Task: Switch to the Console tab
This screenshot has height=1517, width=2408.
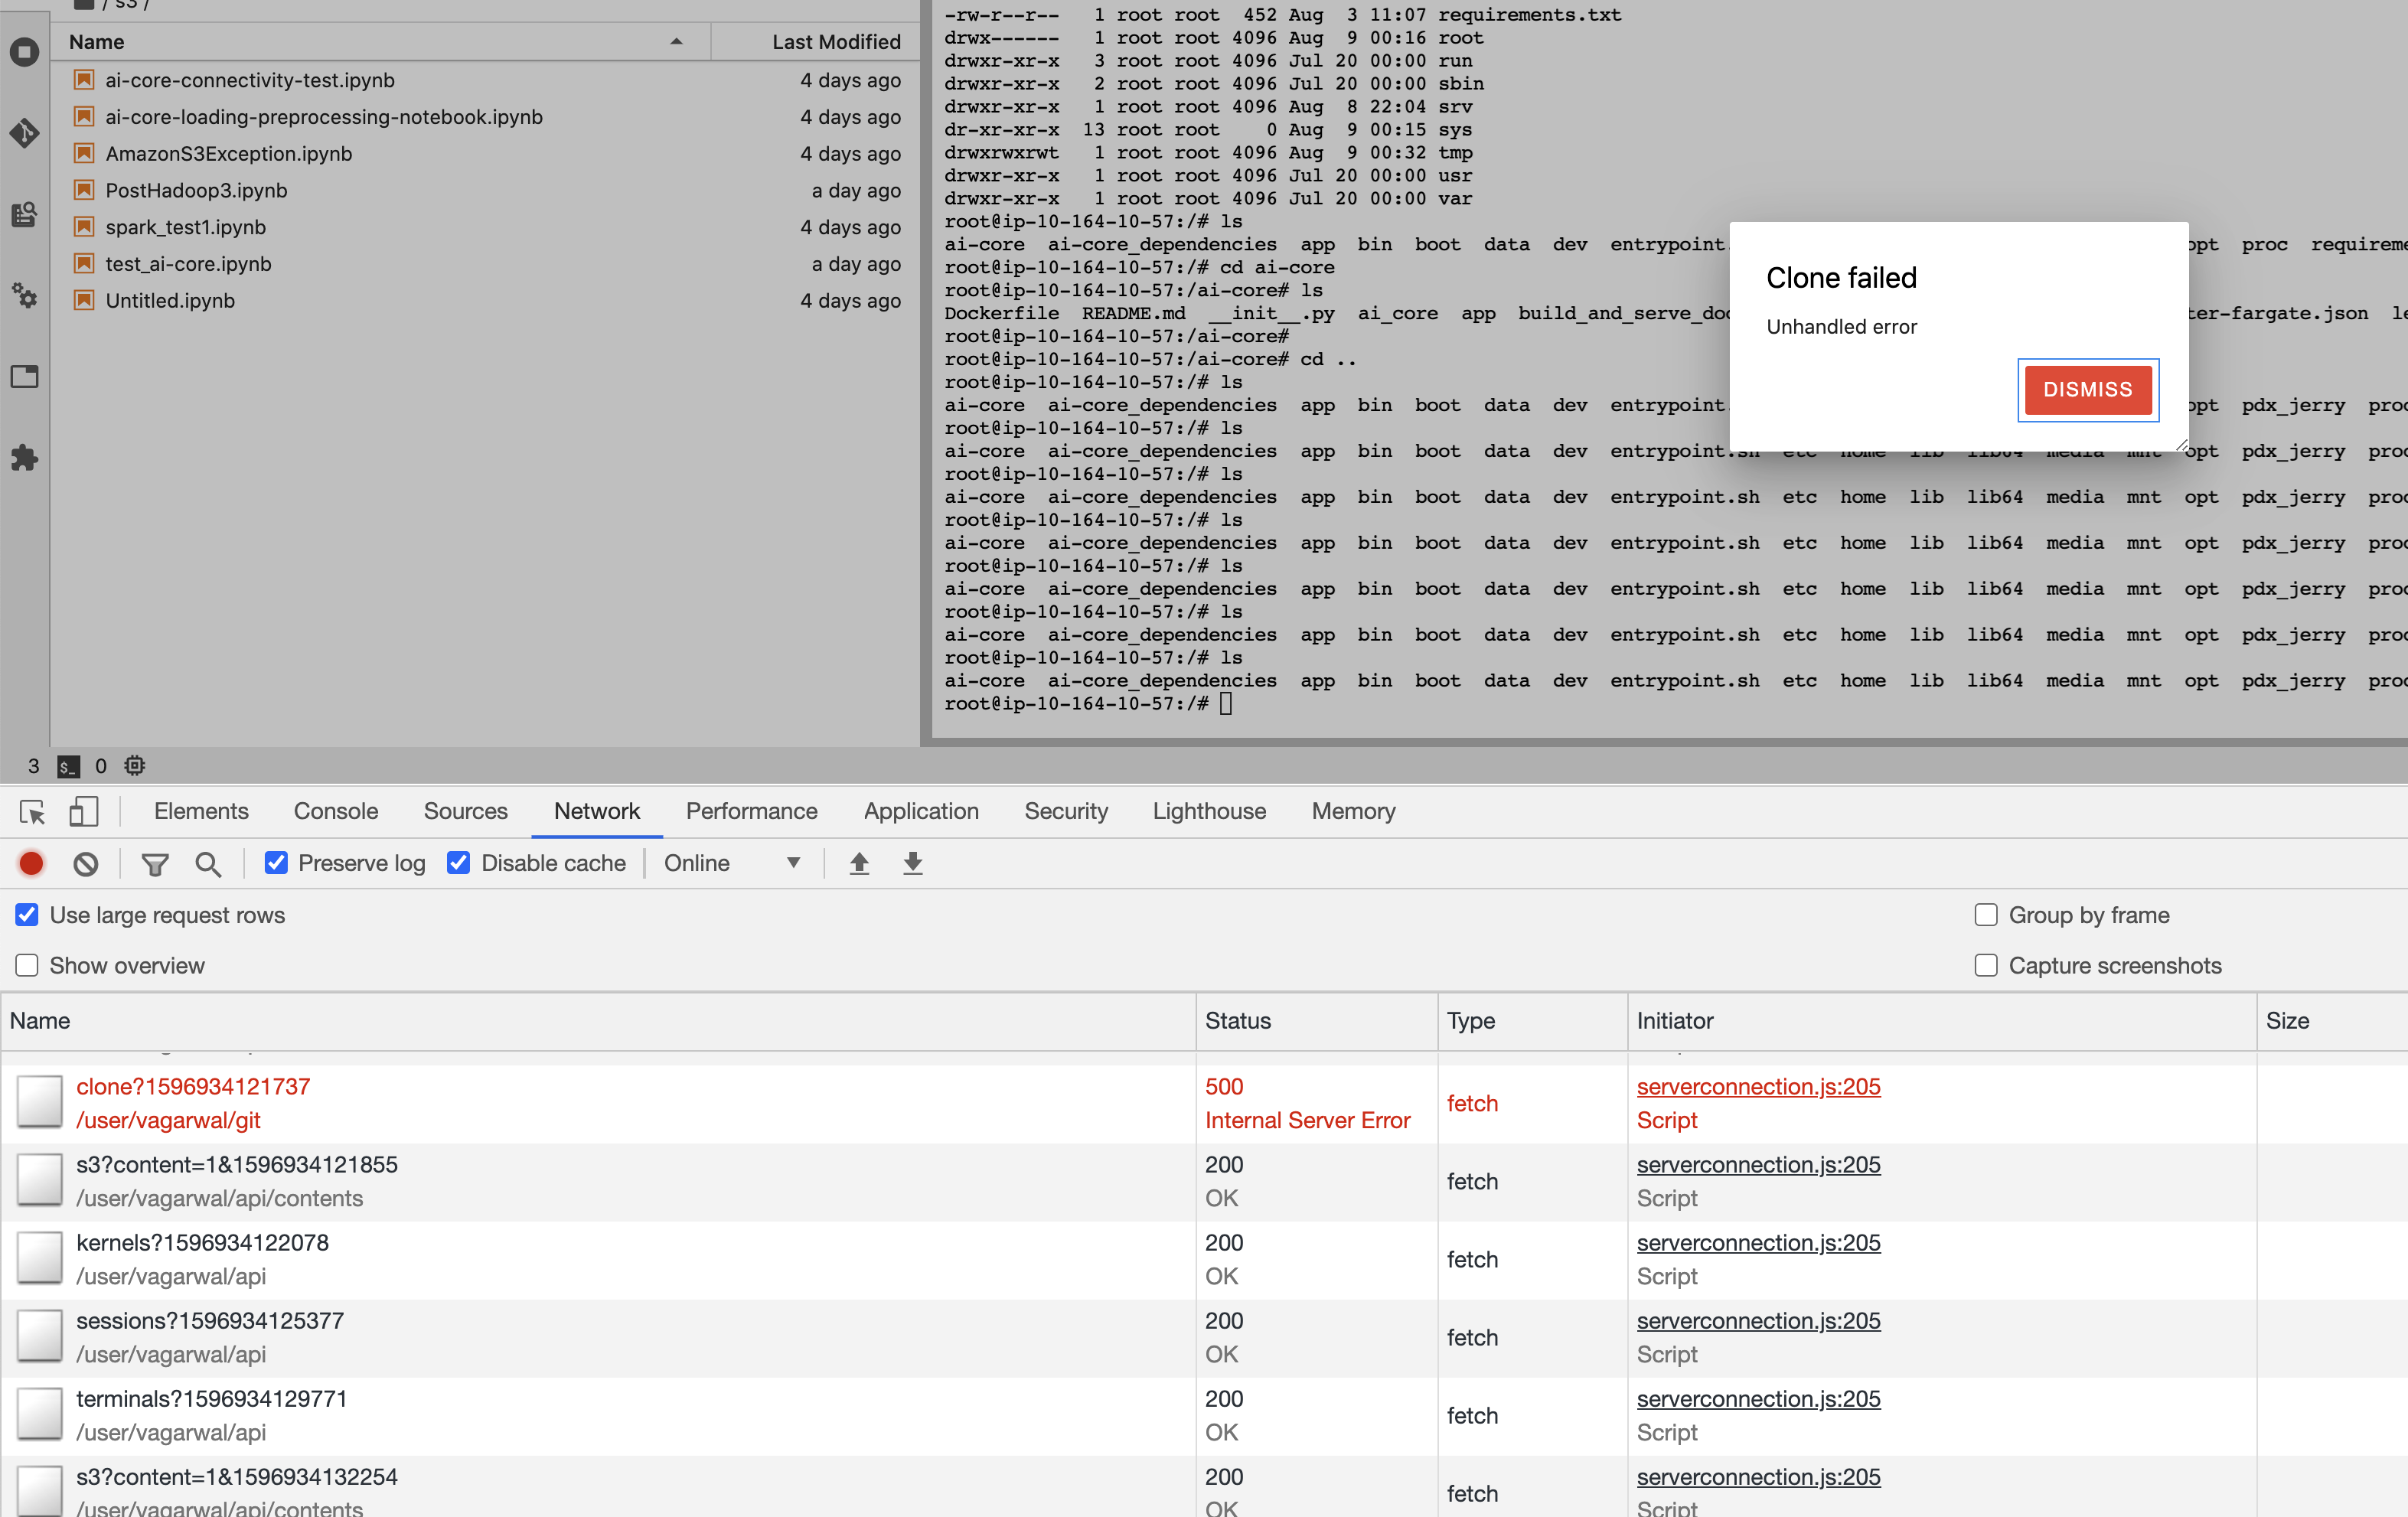Action: pos(335,811)
